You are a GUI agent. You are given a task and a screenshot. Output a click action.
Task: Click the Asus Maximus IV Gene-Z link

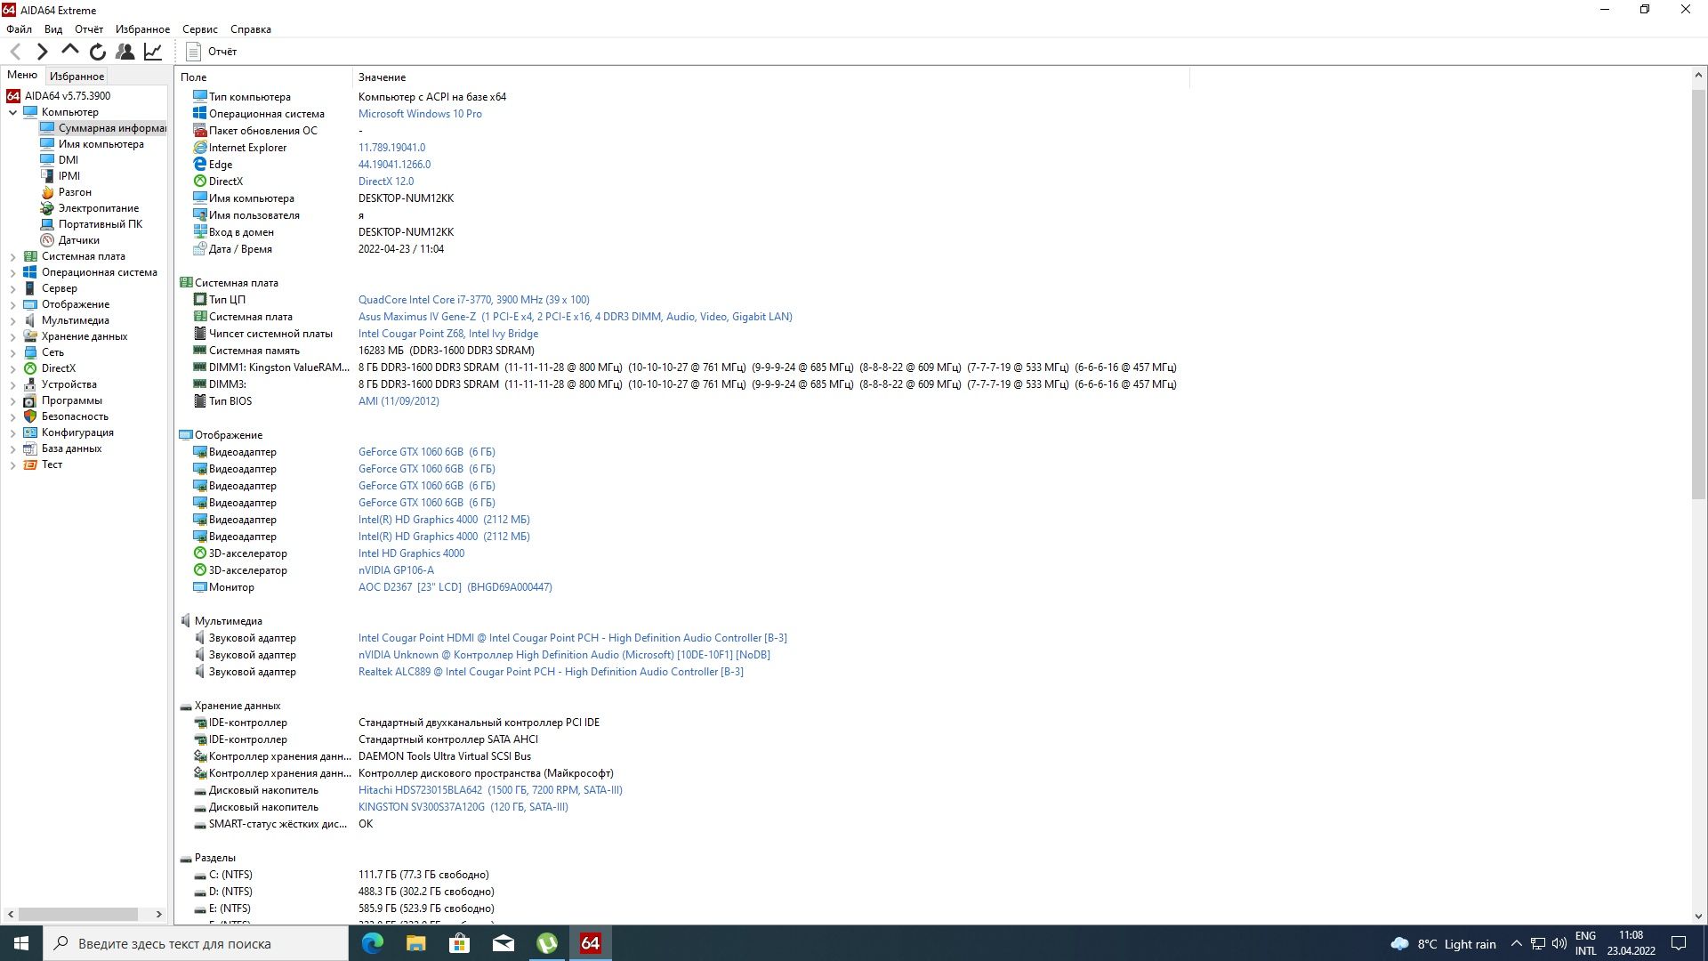point(575,317)
